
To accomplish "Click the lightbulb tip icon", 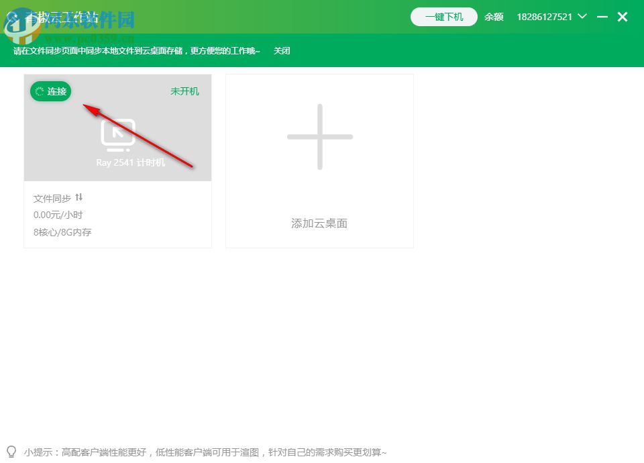I will point(11,452).
